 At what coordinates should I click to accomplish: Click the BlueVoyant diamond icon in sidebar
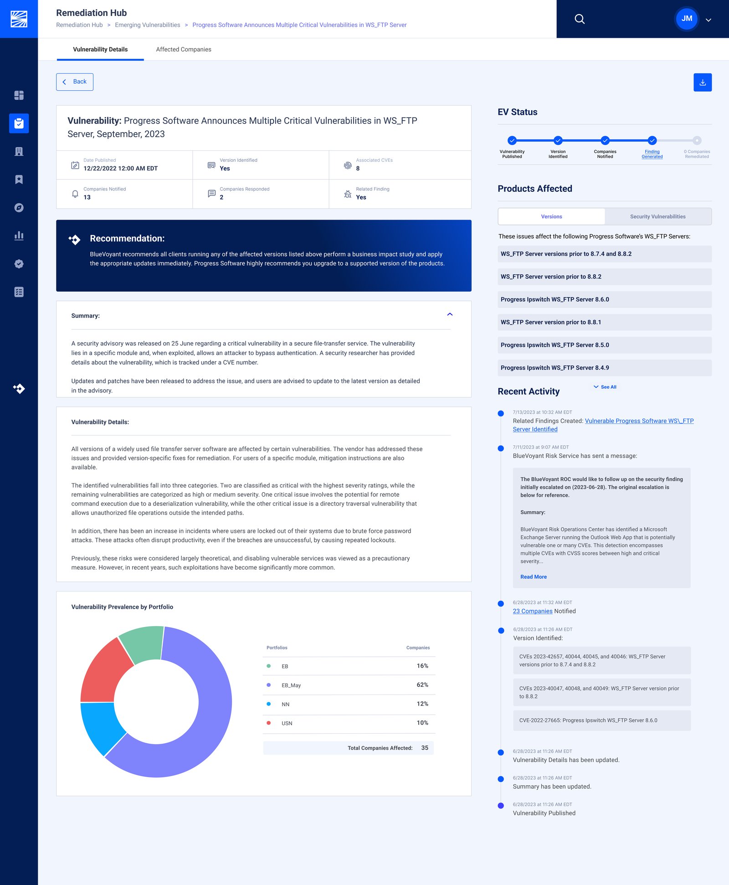click(x=19, y=389)
